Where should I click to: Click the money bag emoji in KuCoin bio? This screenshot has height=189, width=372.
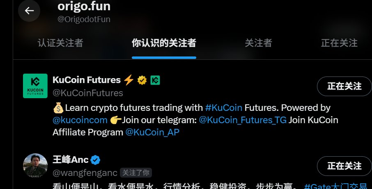click(58, 108)
